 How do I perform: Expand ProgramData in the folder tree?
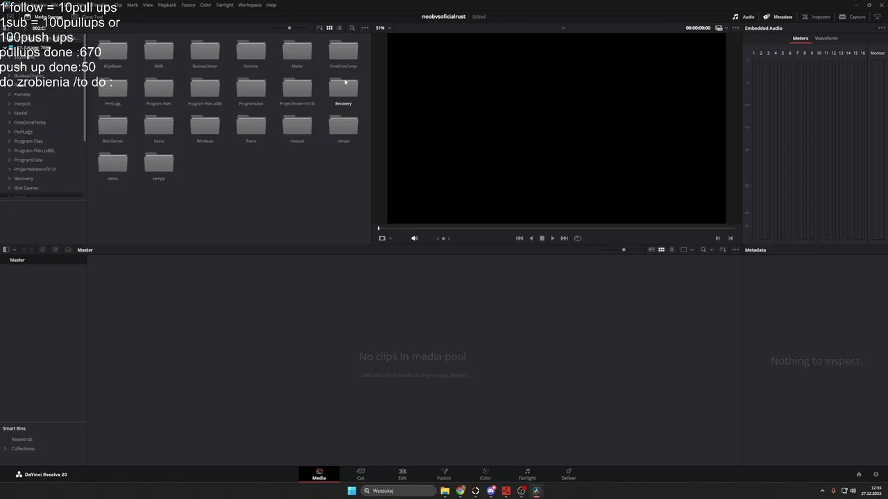click(x=9, y=159)
